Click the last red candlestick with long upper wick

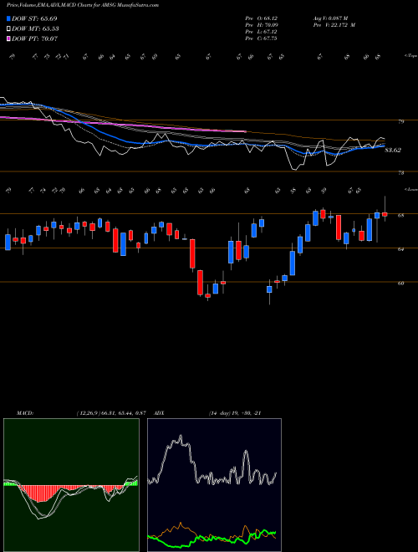click(x=385, y=213)
